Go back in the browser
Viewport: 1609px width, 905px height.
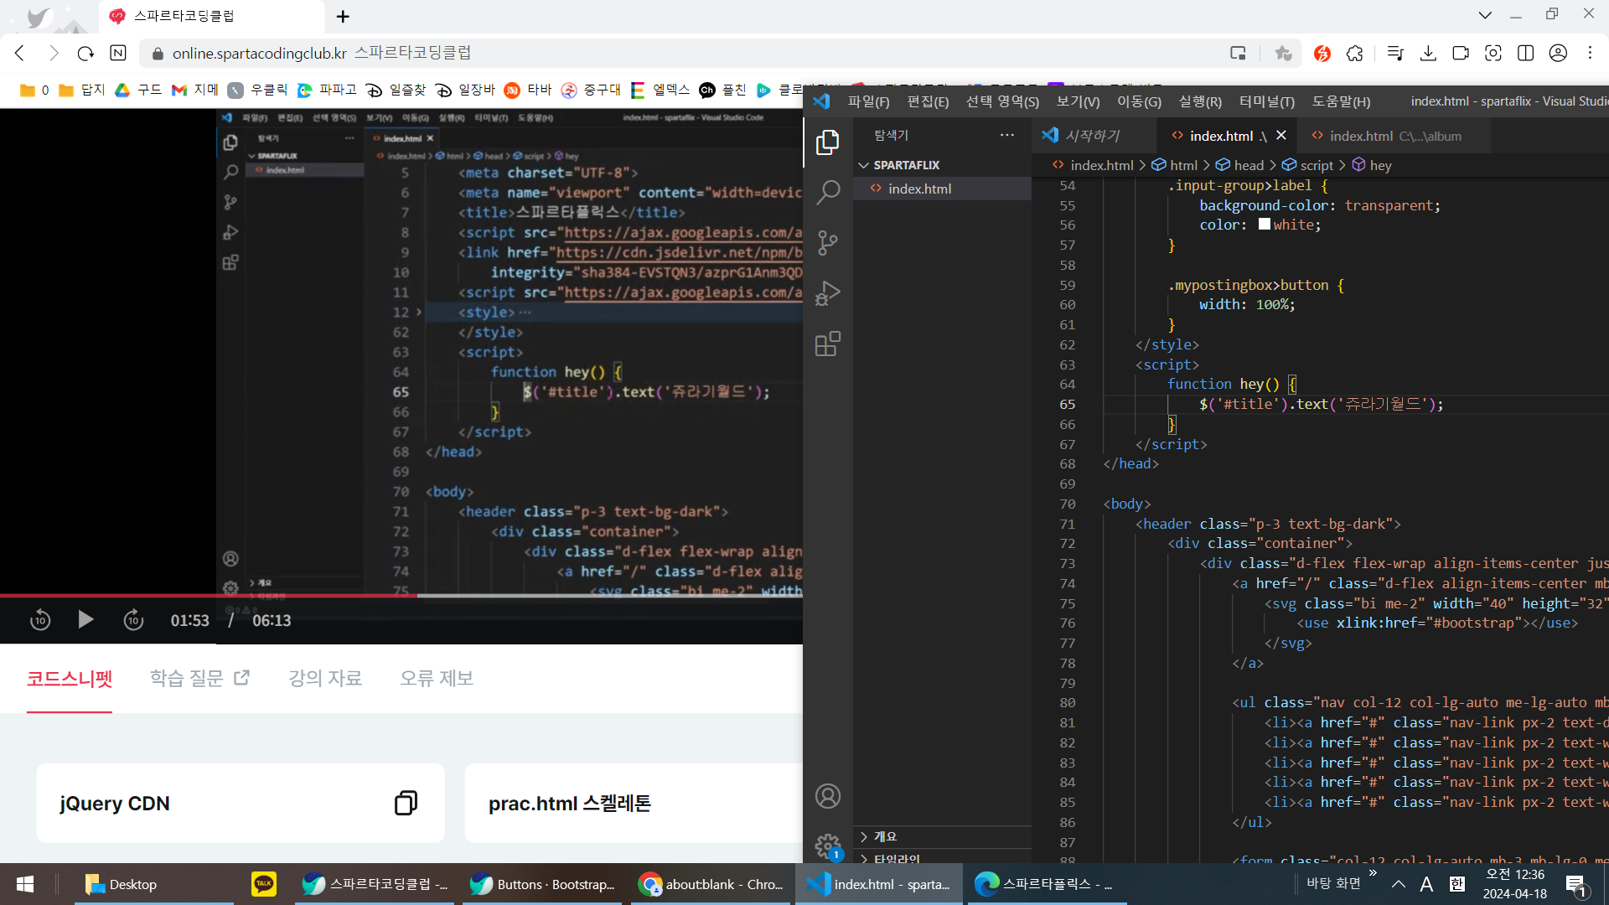click(20, 54)
